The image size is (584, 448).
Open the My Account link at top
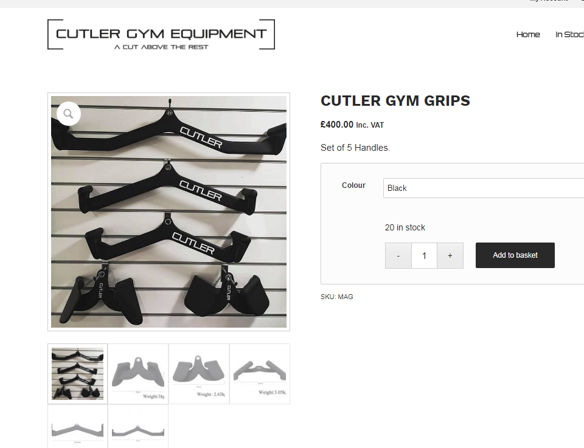(549, 1)
